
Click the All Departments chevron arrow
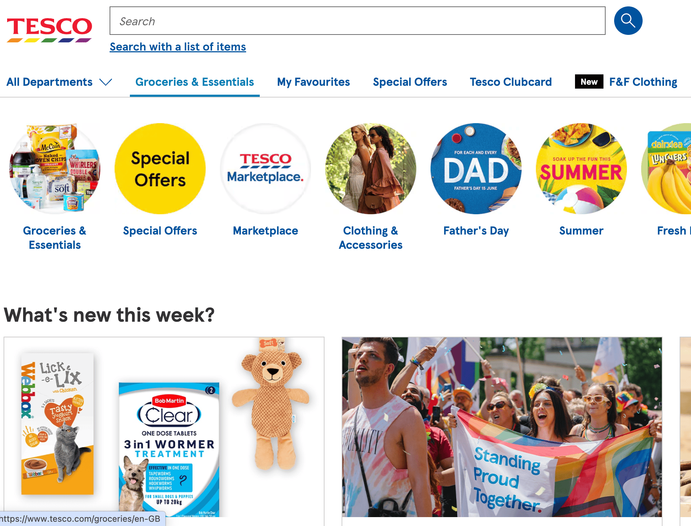[x=106, y=83]
